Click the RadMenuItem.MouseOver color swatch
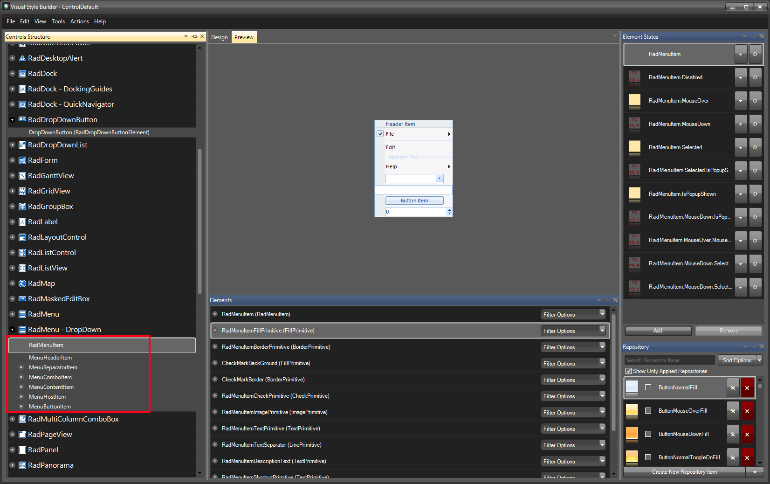 coord(634,100)
